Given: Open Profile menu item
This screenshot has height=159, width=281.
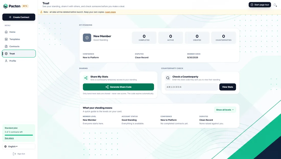Looking at the screenshot, I should tap(19, 61).
